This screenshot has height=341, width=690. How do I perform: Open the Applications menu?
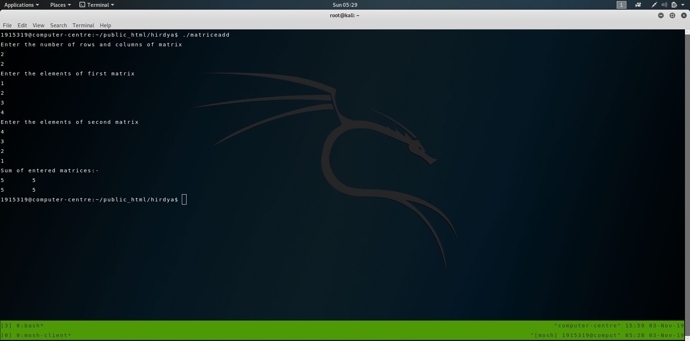pos(22,5)
